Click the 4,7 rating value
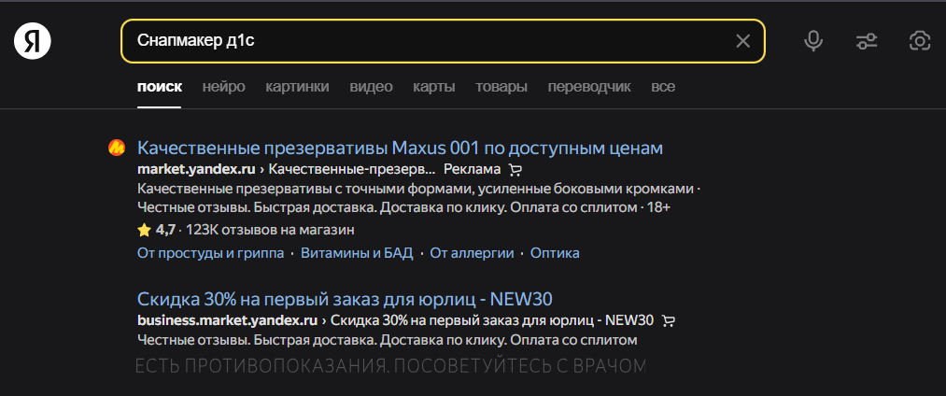 point(165,230)
